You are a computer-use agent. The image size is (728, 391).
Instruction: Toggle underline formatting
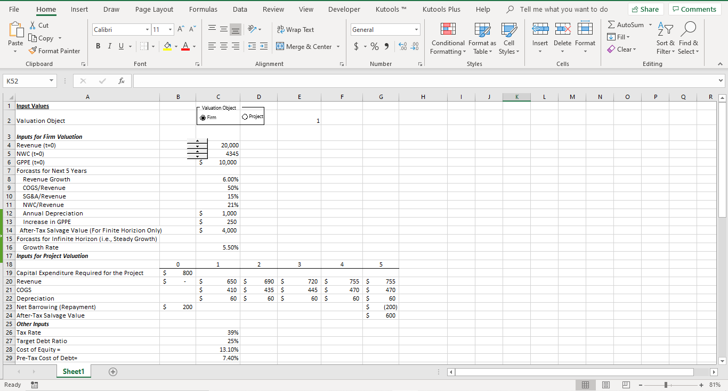pos(122,47)
